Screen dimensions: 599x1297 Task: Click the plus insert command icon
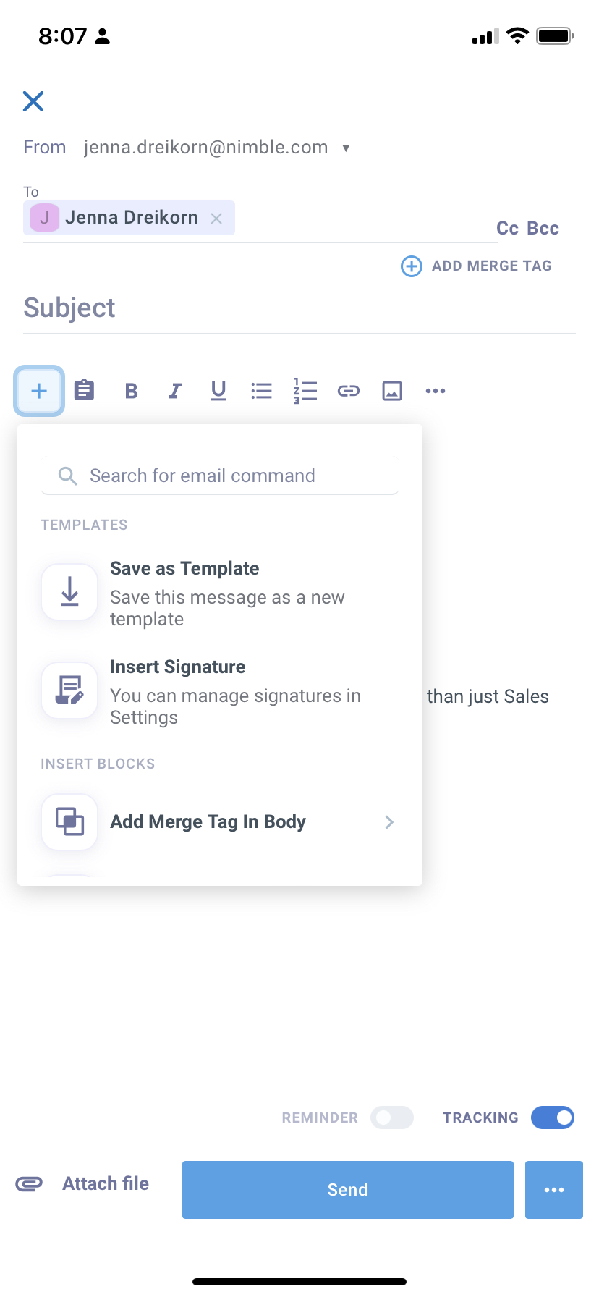39,391
